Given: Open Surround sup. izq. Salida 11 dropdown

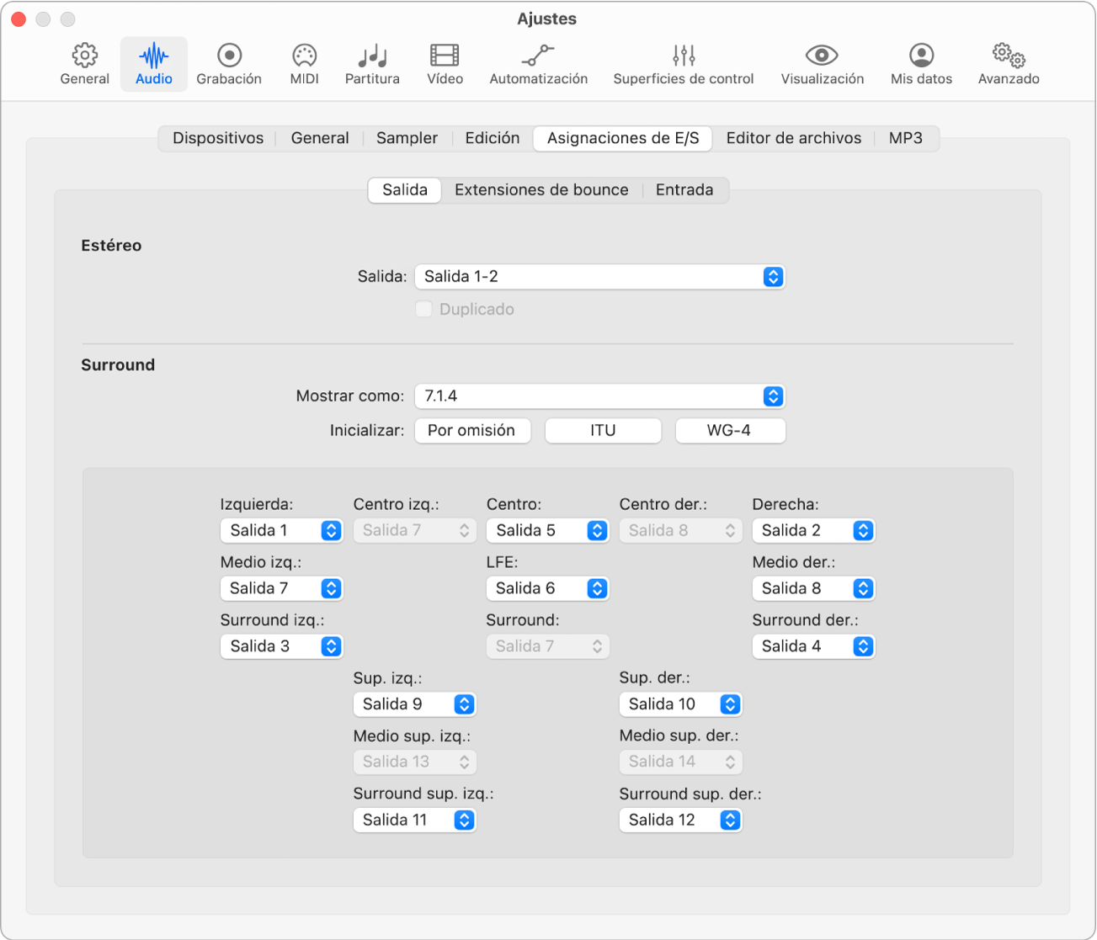Looking at the screenshot, I should pyautogui.click(x=414, y=820).
